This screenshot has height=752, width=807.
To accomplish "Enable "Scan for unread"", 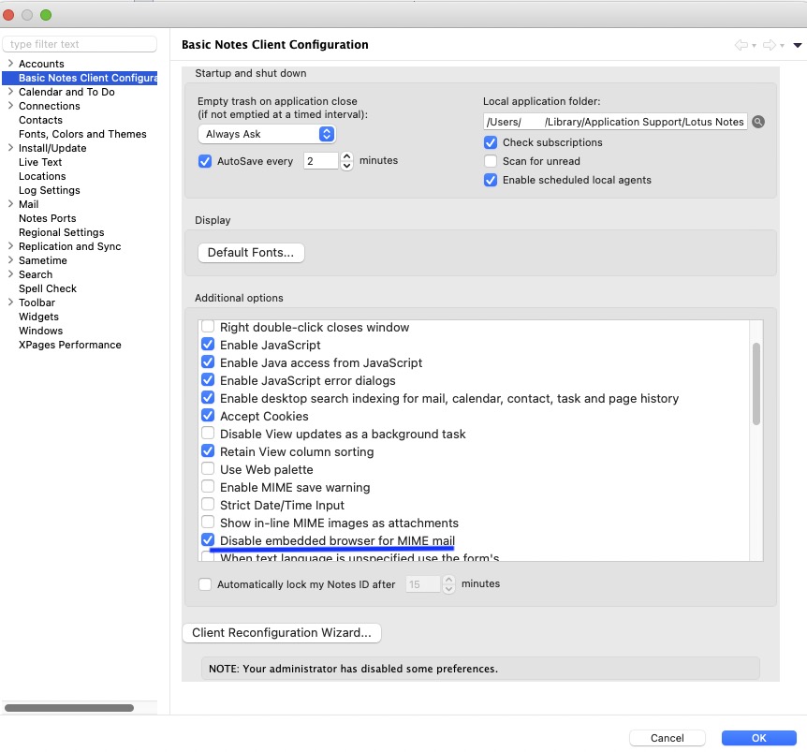I will (490, 160).
